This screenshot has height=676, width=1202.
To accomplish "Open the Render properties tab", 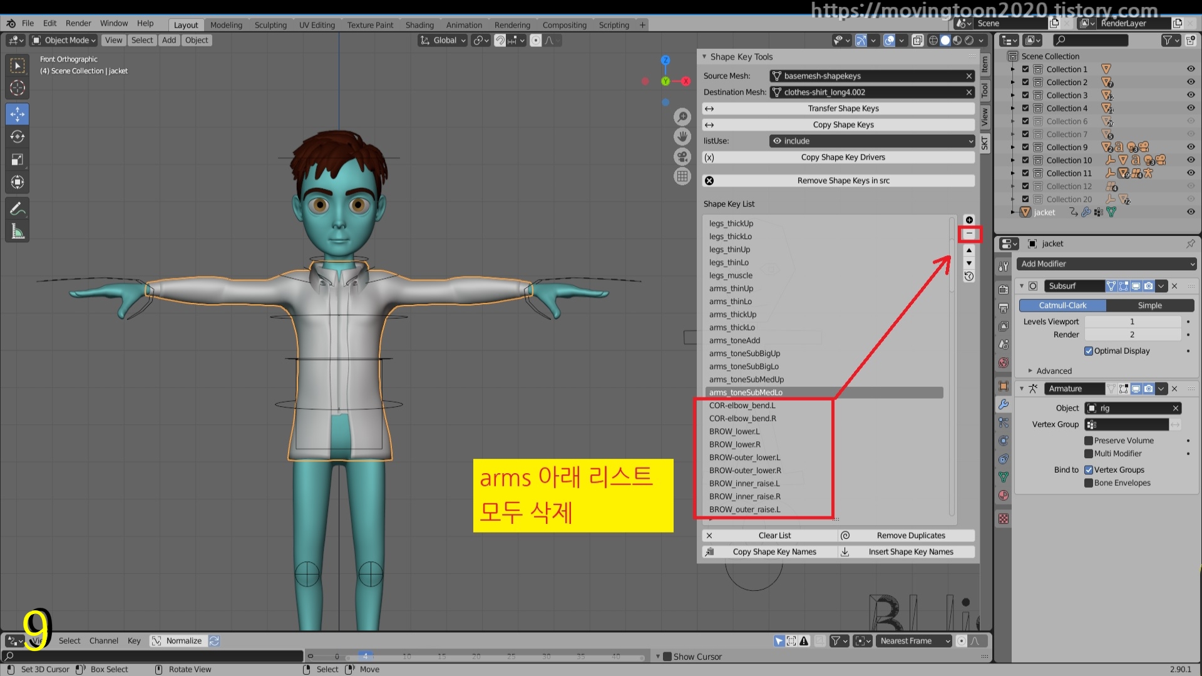I will point(1004,290).
